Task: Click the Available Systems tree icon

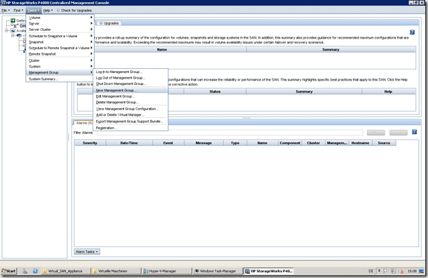Action: 13,31
